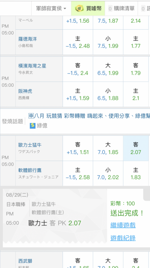150x268 pixels.
Task: Open the 軍師寂寞侯 user dropdown
Action: 51,8
